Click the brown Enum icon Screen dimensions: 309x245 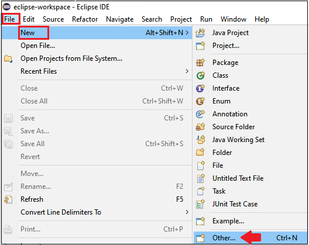(x=200, y=101)
